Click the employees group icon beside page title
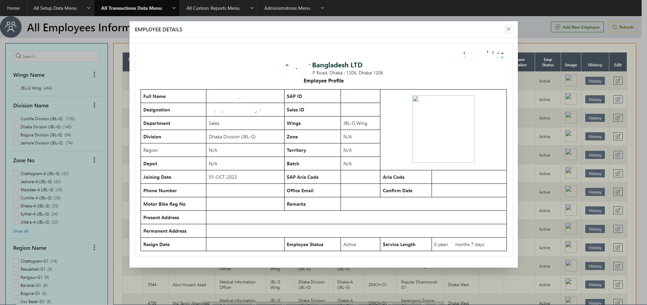The image size is (647, 305). [11, 27]
